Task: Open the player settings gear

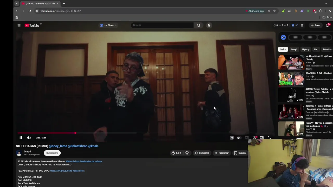Action: [x=254, y=138]
